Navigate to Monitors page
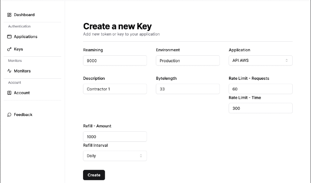This screenshot has width=311, height=183. tap(22, 71)
